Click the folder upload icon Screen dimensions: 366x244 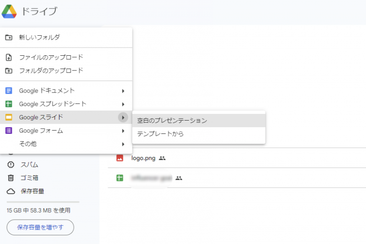(x=9, y=71)
